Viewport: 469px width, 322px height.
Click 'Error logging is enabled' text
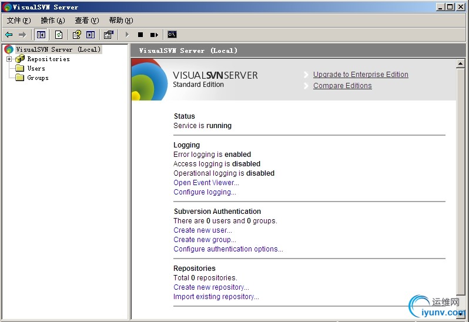212,155
